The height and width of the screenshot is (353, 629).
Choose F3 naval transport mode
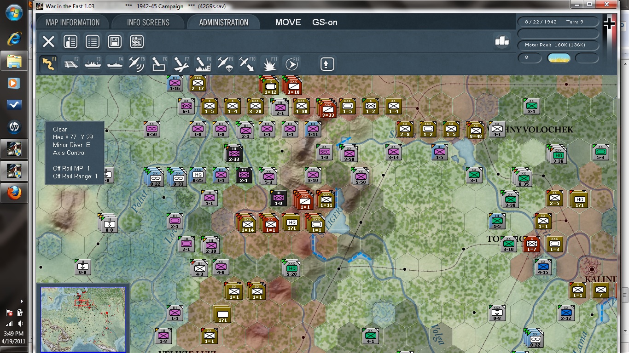[x=93, y=64]
